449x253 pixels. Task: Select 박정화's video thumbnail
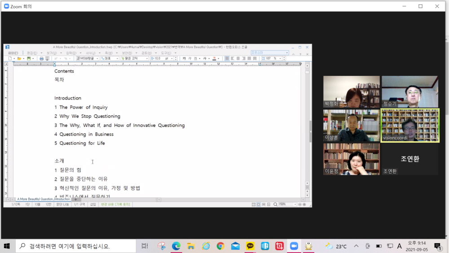pos(351,92)
